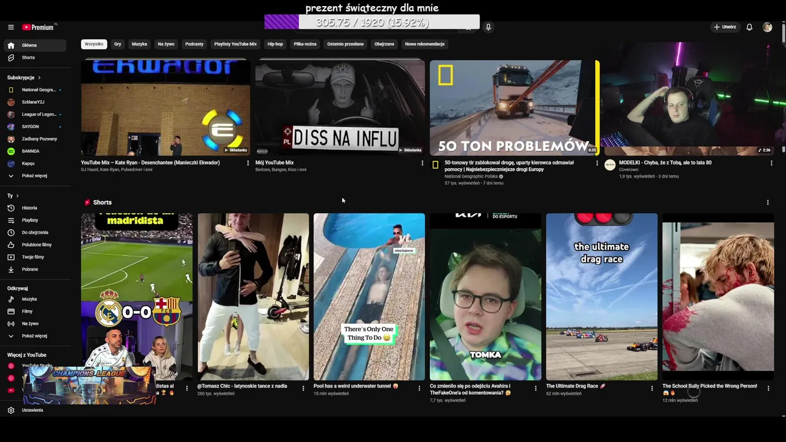Play the ultimate drag race short

(602, 297)
